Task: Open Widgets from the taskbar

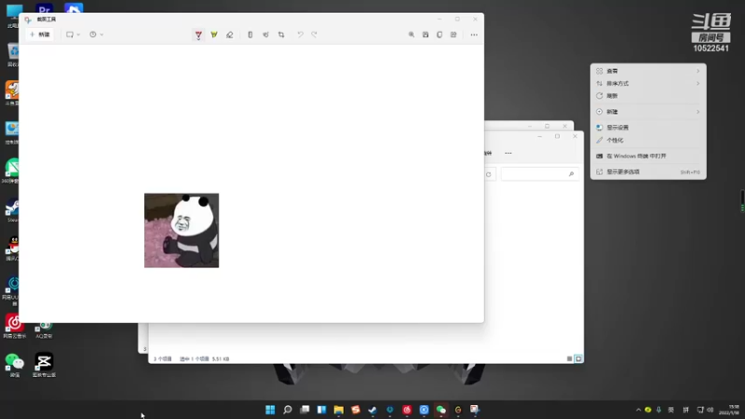Action: pyautogui.click(x=321, y=410)
